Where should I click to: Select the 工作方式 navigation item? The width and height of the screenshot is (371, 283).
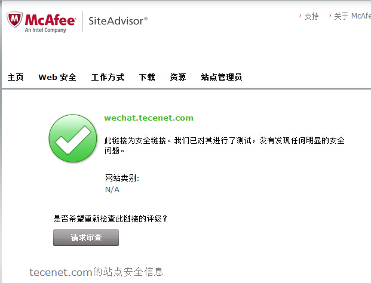(x=108, y=77)
